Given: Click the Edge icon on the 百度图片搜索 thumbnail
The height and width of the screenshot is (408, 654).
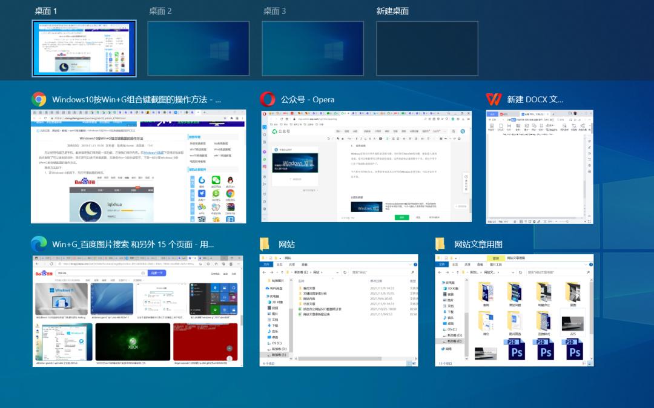Looking at the screenshot, I should click(x=41, y=245).
